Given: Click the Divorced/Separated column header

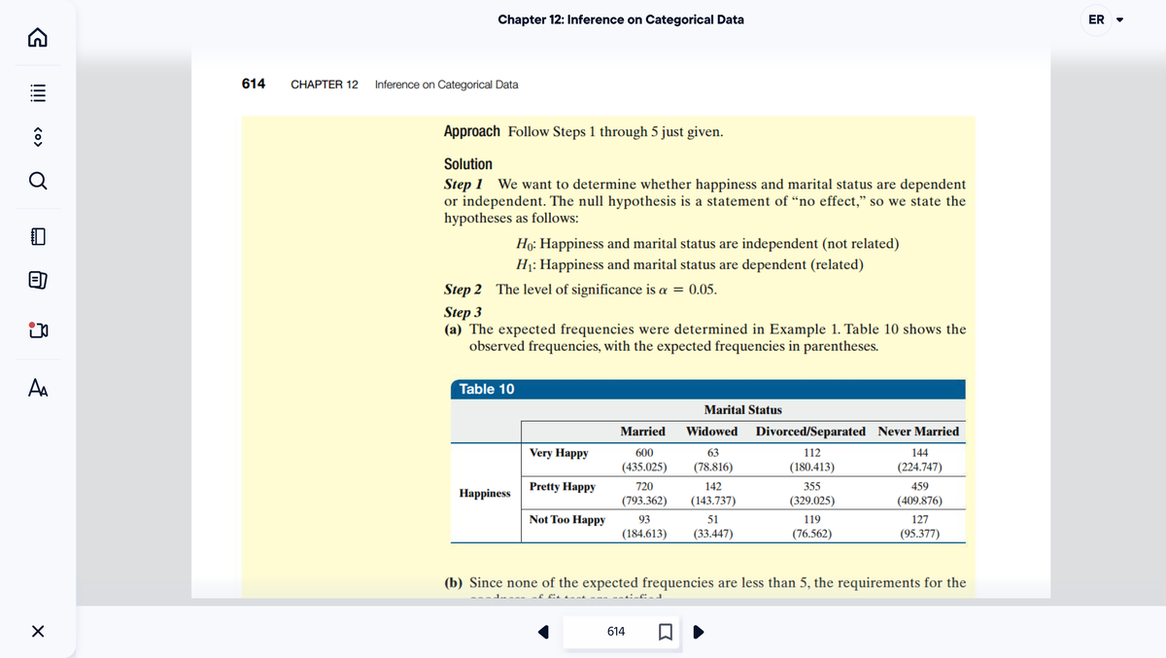Looking at the screenshot, I should (x=810, y=432).
